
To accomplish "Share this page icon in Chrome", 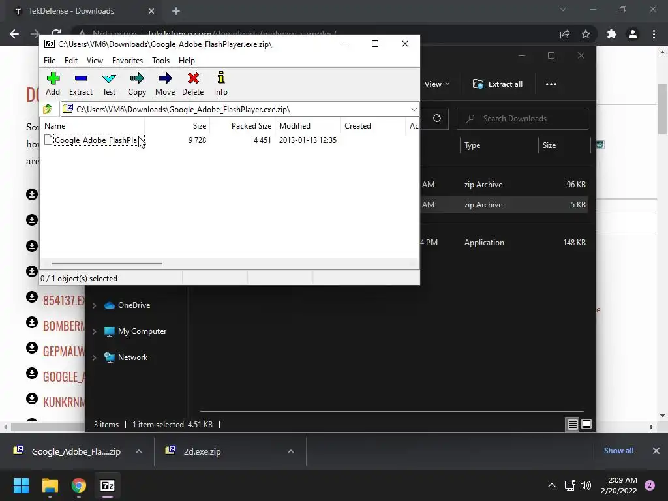I will click(565, 35).
